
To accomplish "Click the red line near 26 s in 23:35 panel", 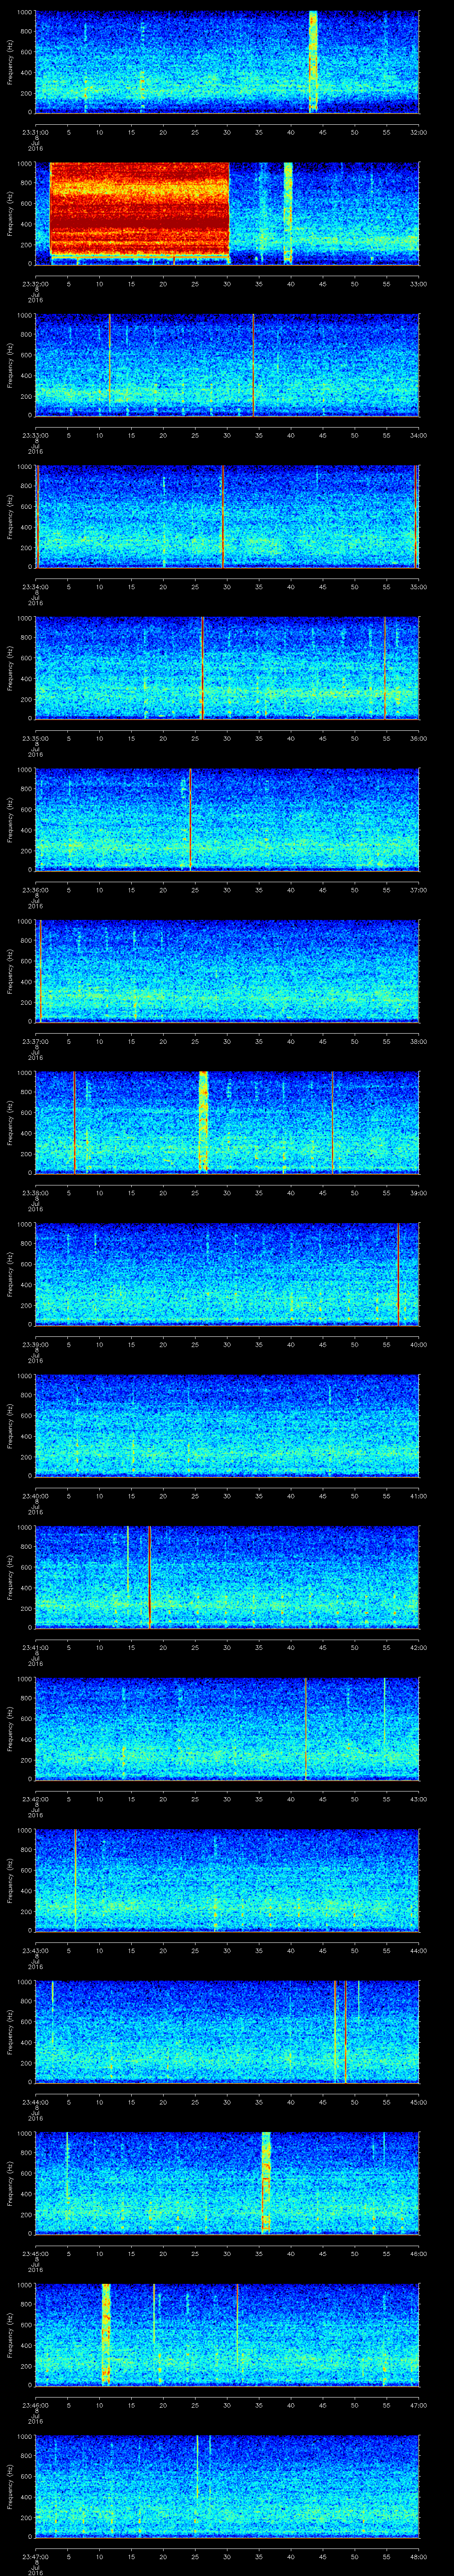I will point(202,668).
